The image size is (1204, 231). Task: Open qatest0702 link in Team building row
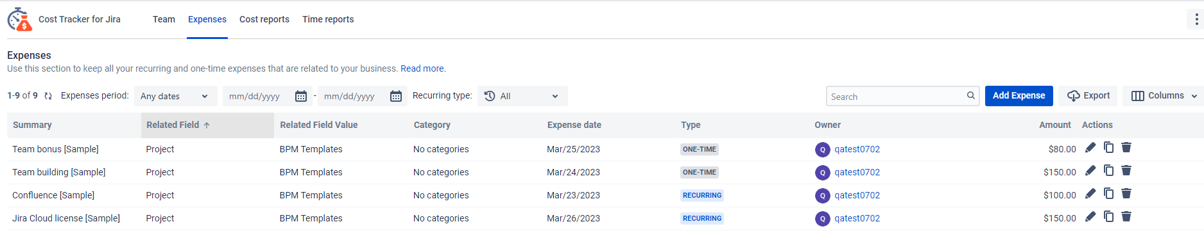[x=857, y=172]
